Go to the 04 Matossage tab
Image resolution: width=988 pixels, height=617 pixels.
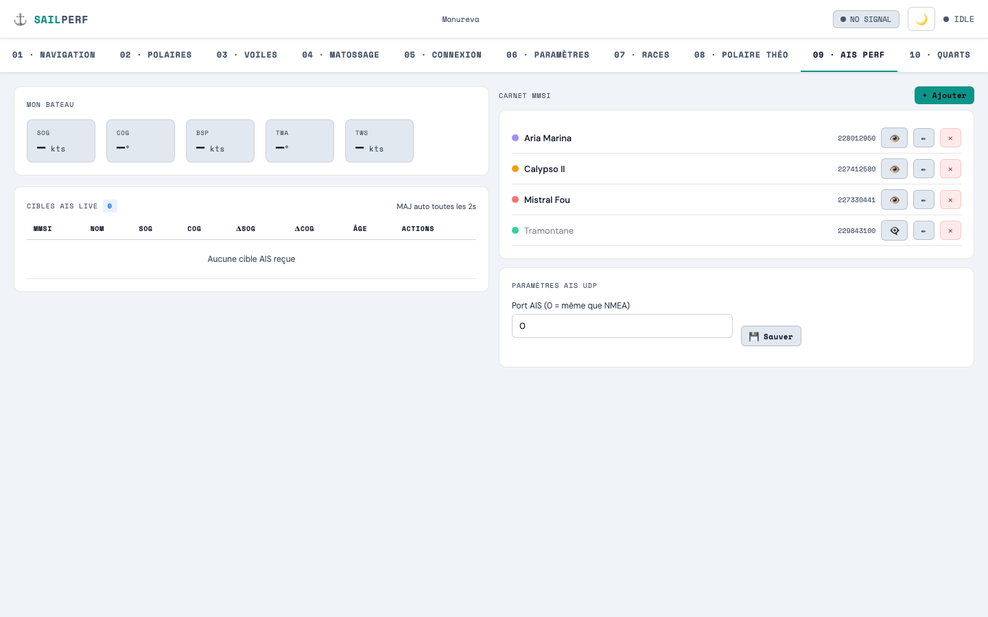click(x=340, y=55)
